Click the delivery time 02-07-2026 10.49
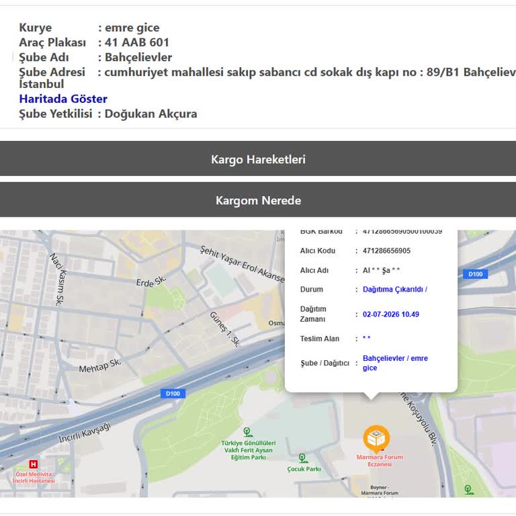 click(390, 314)
